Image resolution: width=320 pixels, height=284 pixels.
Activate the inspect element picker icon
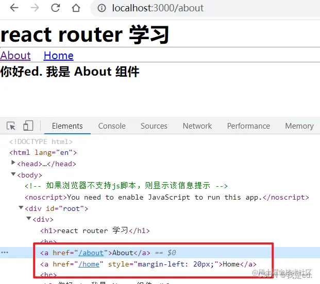click(x=11, y=126)
